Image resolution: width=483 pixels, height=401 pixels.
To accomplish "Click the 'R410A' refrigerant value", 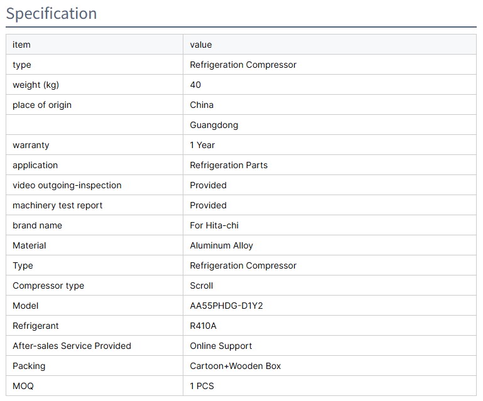I will click(x=204, y=326).
